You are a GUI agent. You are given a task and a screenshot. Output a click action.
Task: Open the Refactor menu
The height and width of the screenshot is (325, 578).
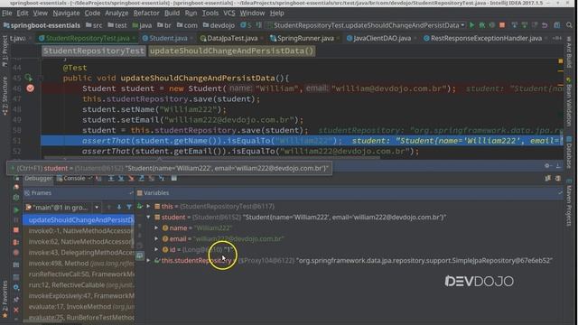coord(146,13)
